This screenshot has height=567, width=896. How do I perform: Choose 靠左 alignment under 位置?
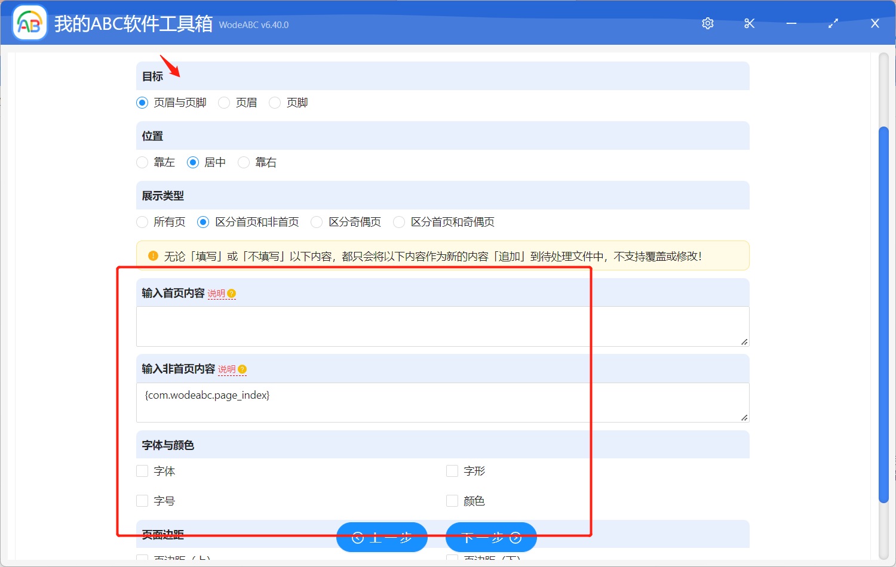tap(142, 162)
